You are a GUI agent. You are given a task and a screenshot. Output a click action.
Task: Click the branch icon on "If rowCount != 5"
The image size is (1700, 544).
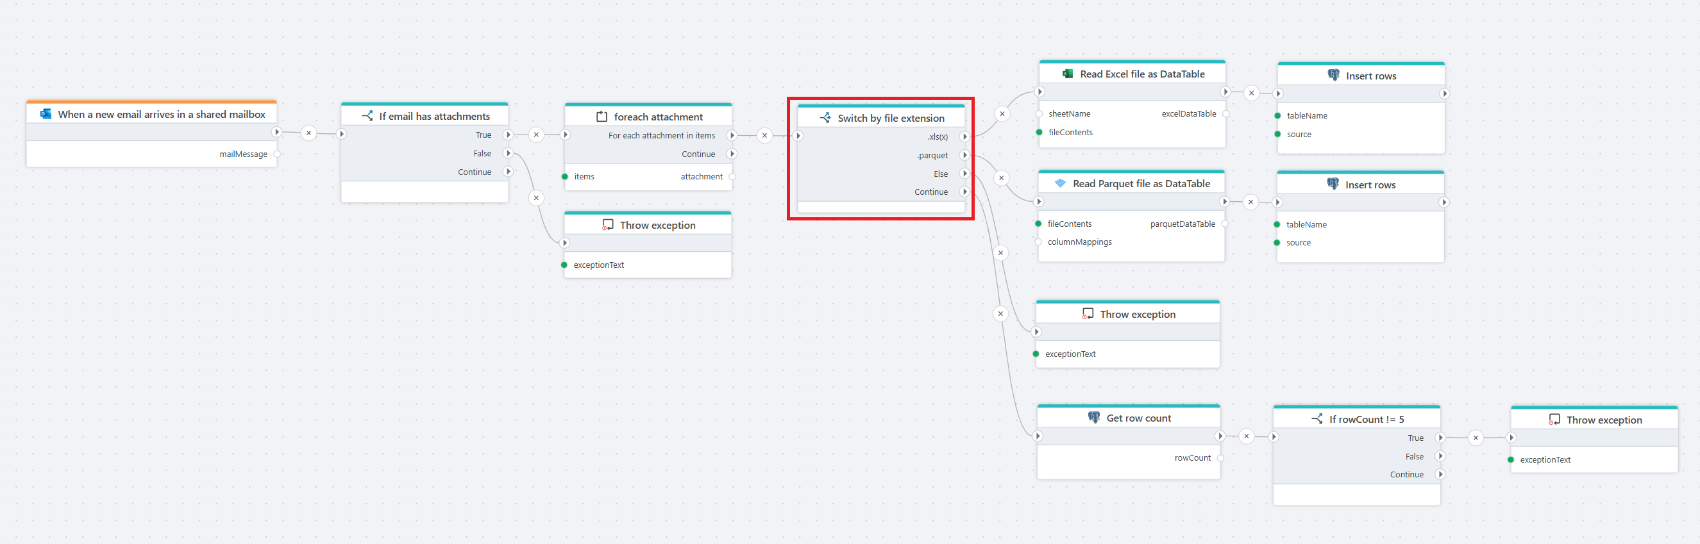[1317, 418]
